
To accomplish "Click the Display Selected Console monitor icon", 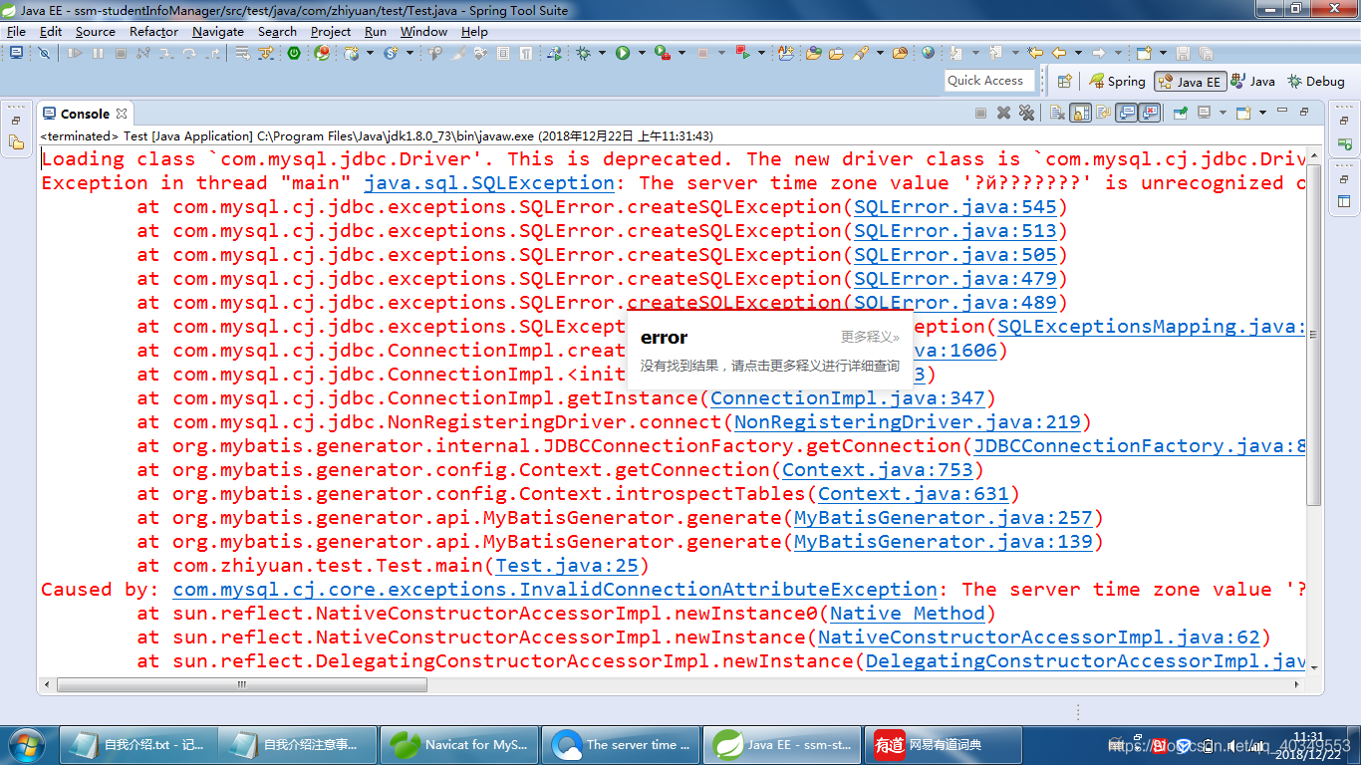I will (1204, 113).
